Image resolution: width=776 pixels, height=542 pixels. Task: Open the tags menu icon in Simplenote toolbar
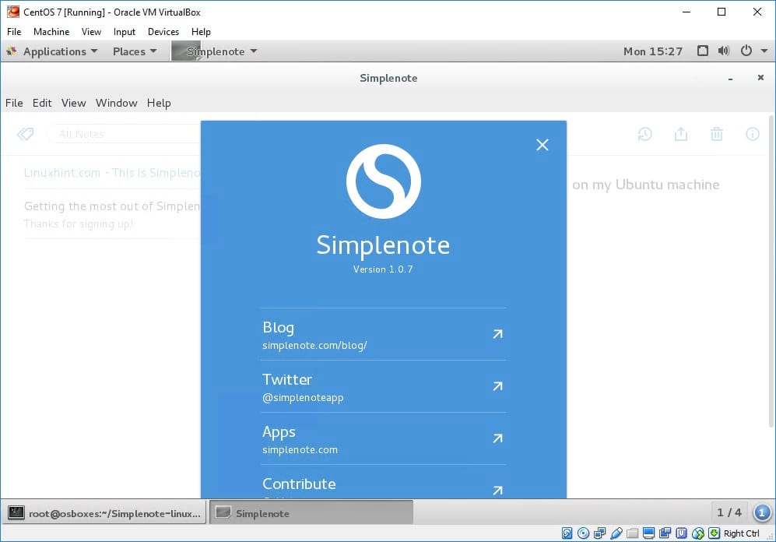click(x=25, y=134)
